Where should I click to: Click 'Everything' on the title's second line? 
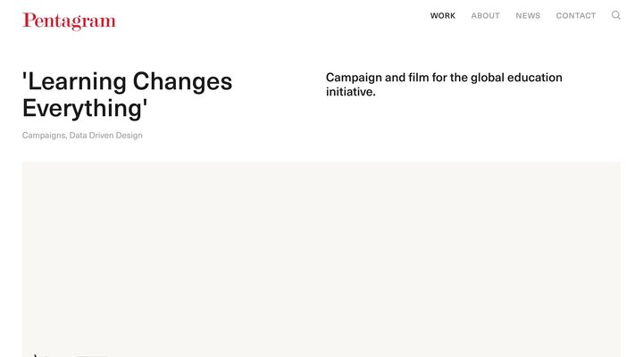[85, 109]
